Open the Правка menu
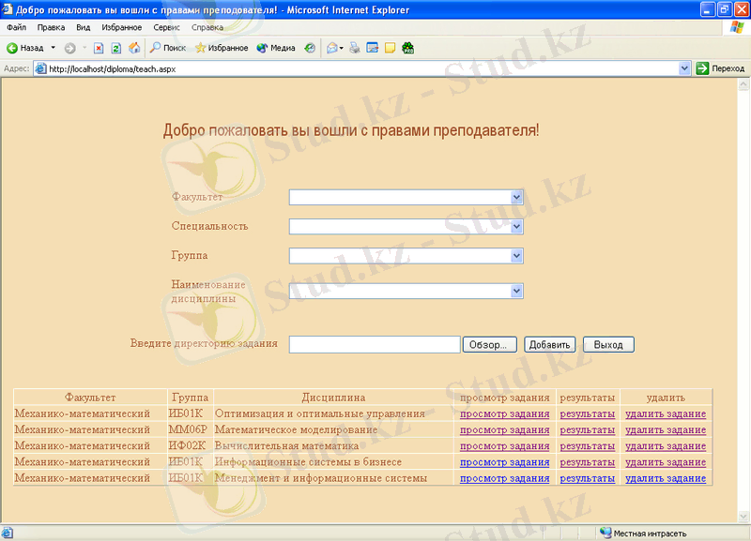751x541 pixels. (51, 27)
